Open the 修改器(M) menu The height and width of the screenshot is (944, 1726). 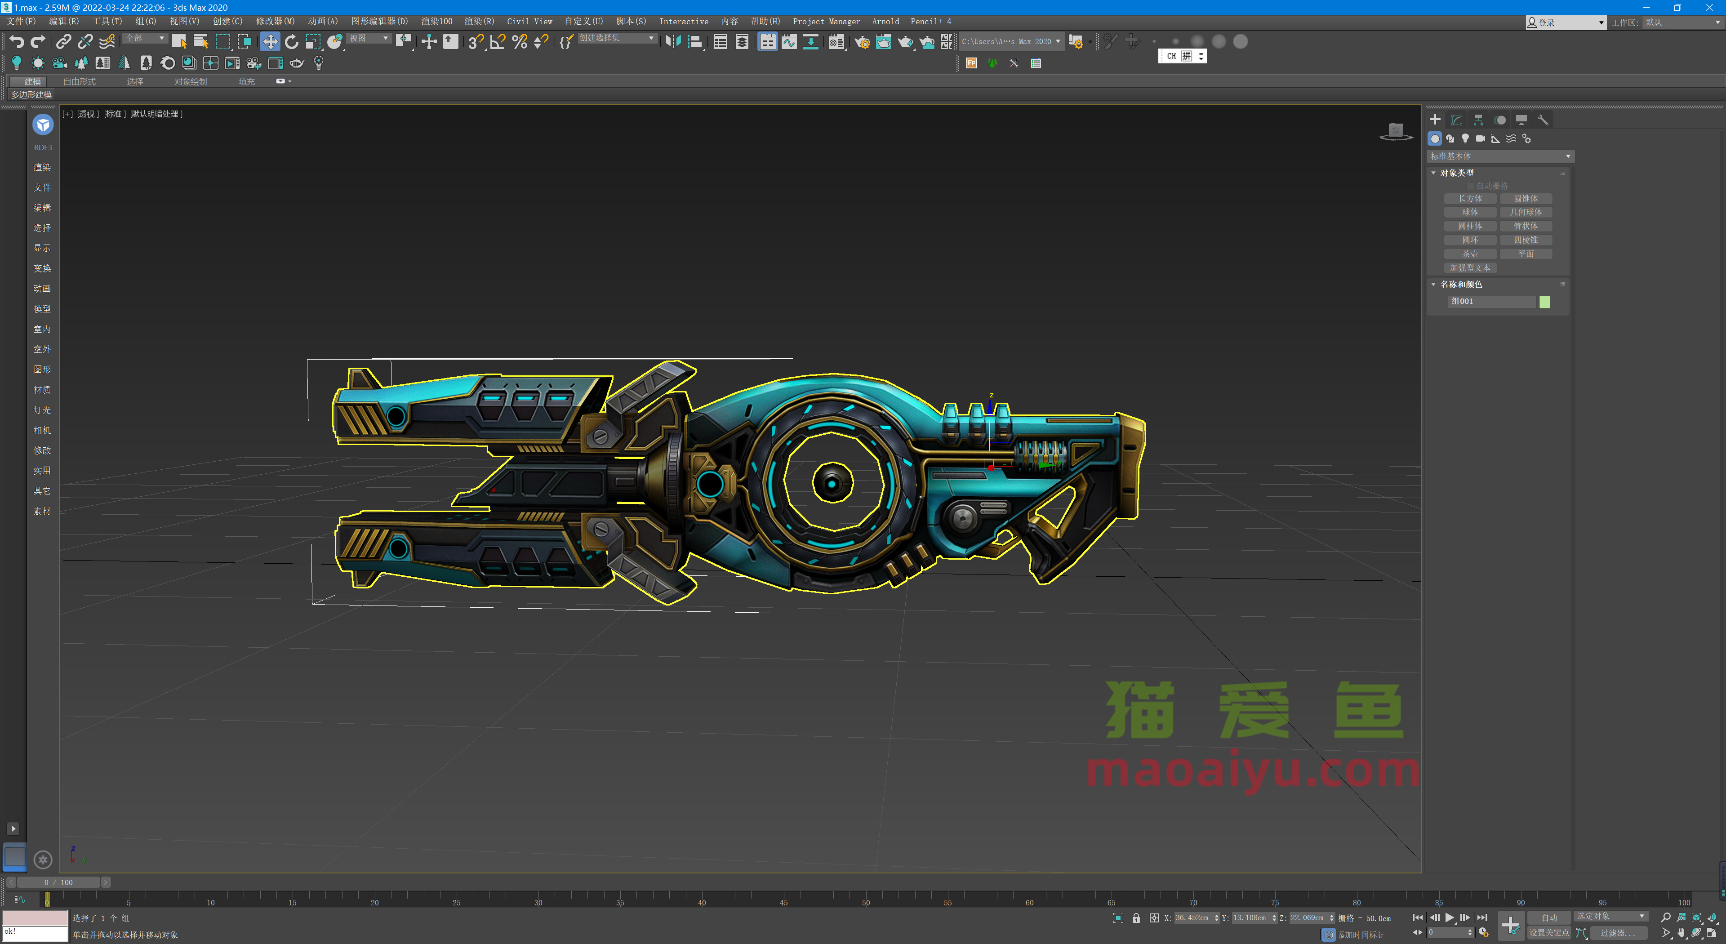275,22
